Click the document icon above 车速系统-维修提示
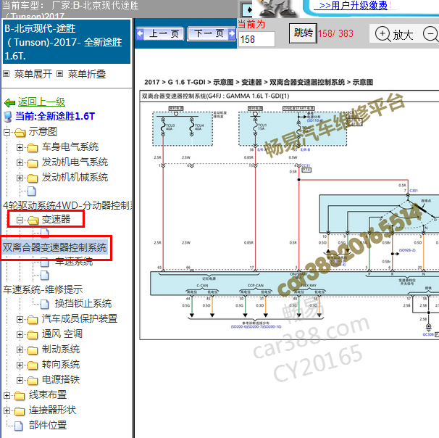The width and height of the screenshot is (439, 438). click(45, 276)
